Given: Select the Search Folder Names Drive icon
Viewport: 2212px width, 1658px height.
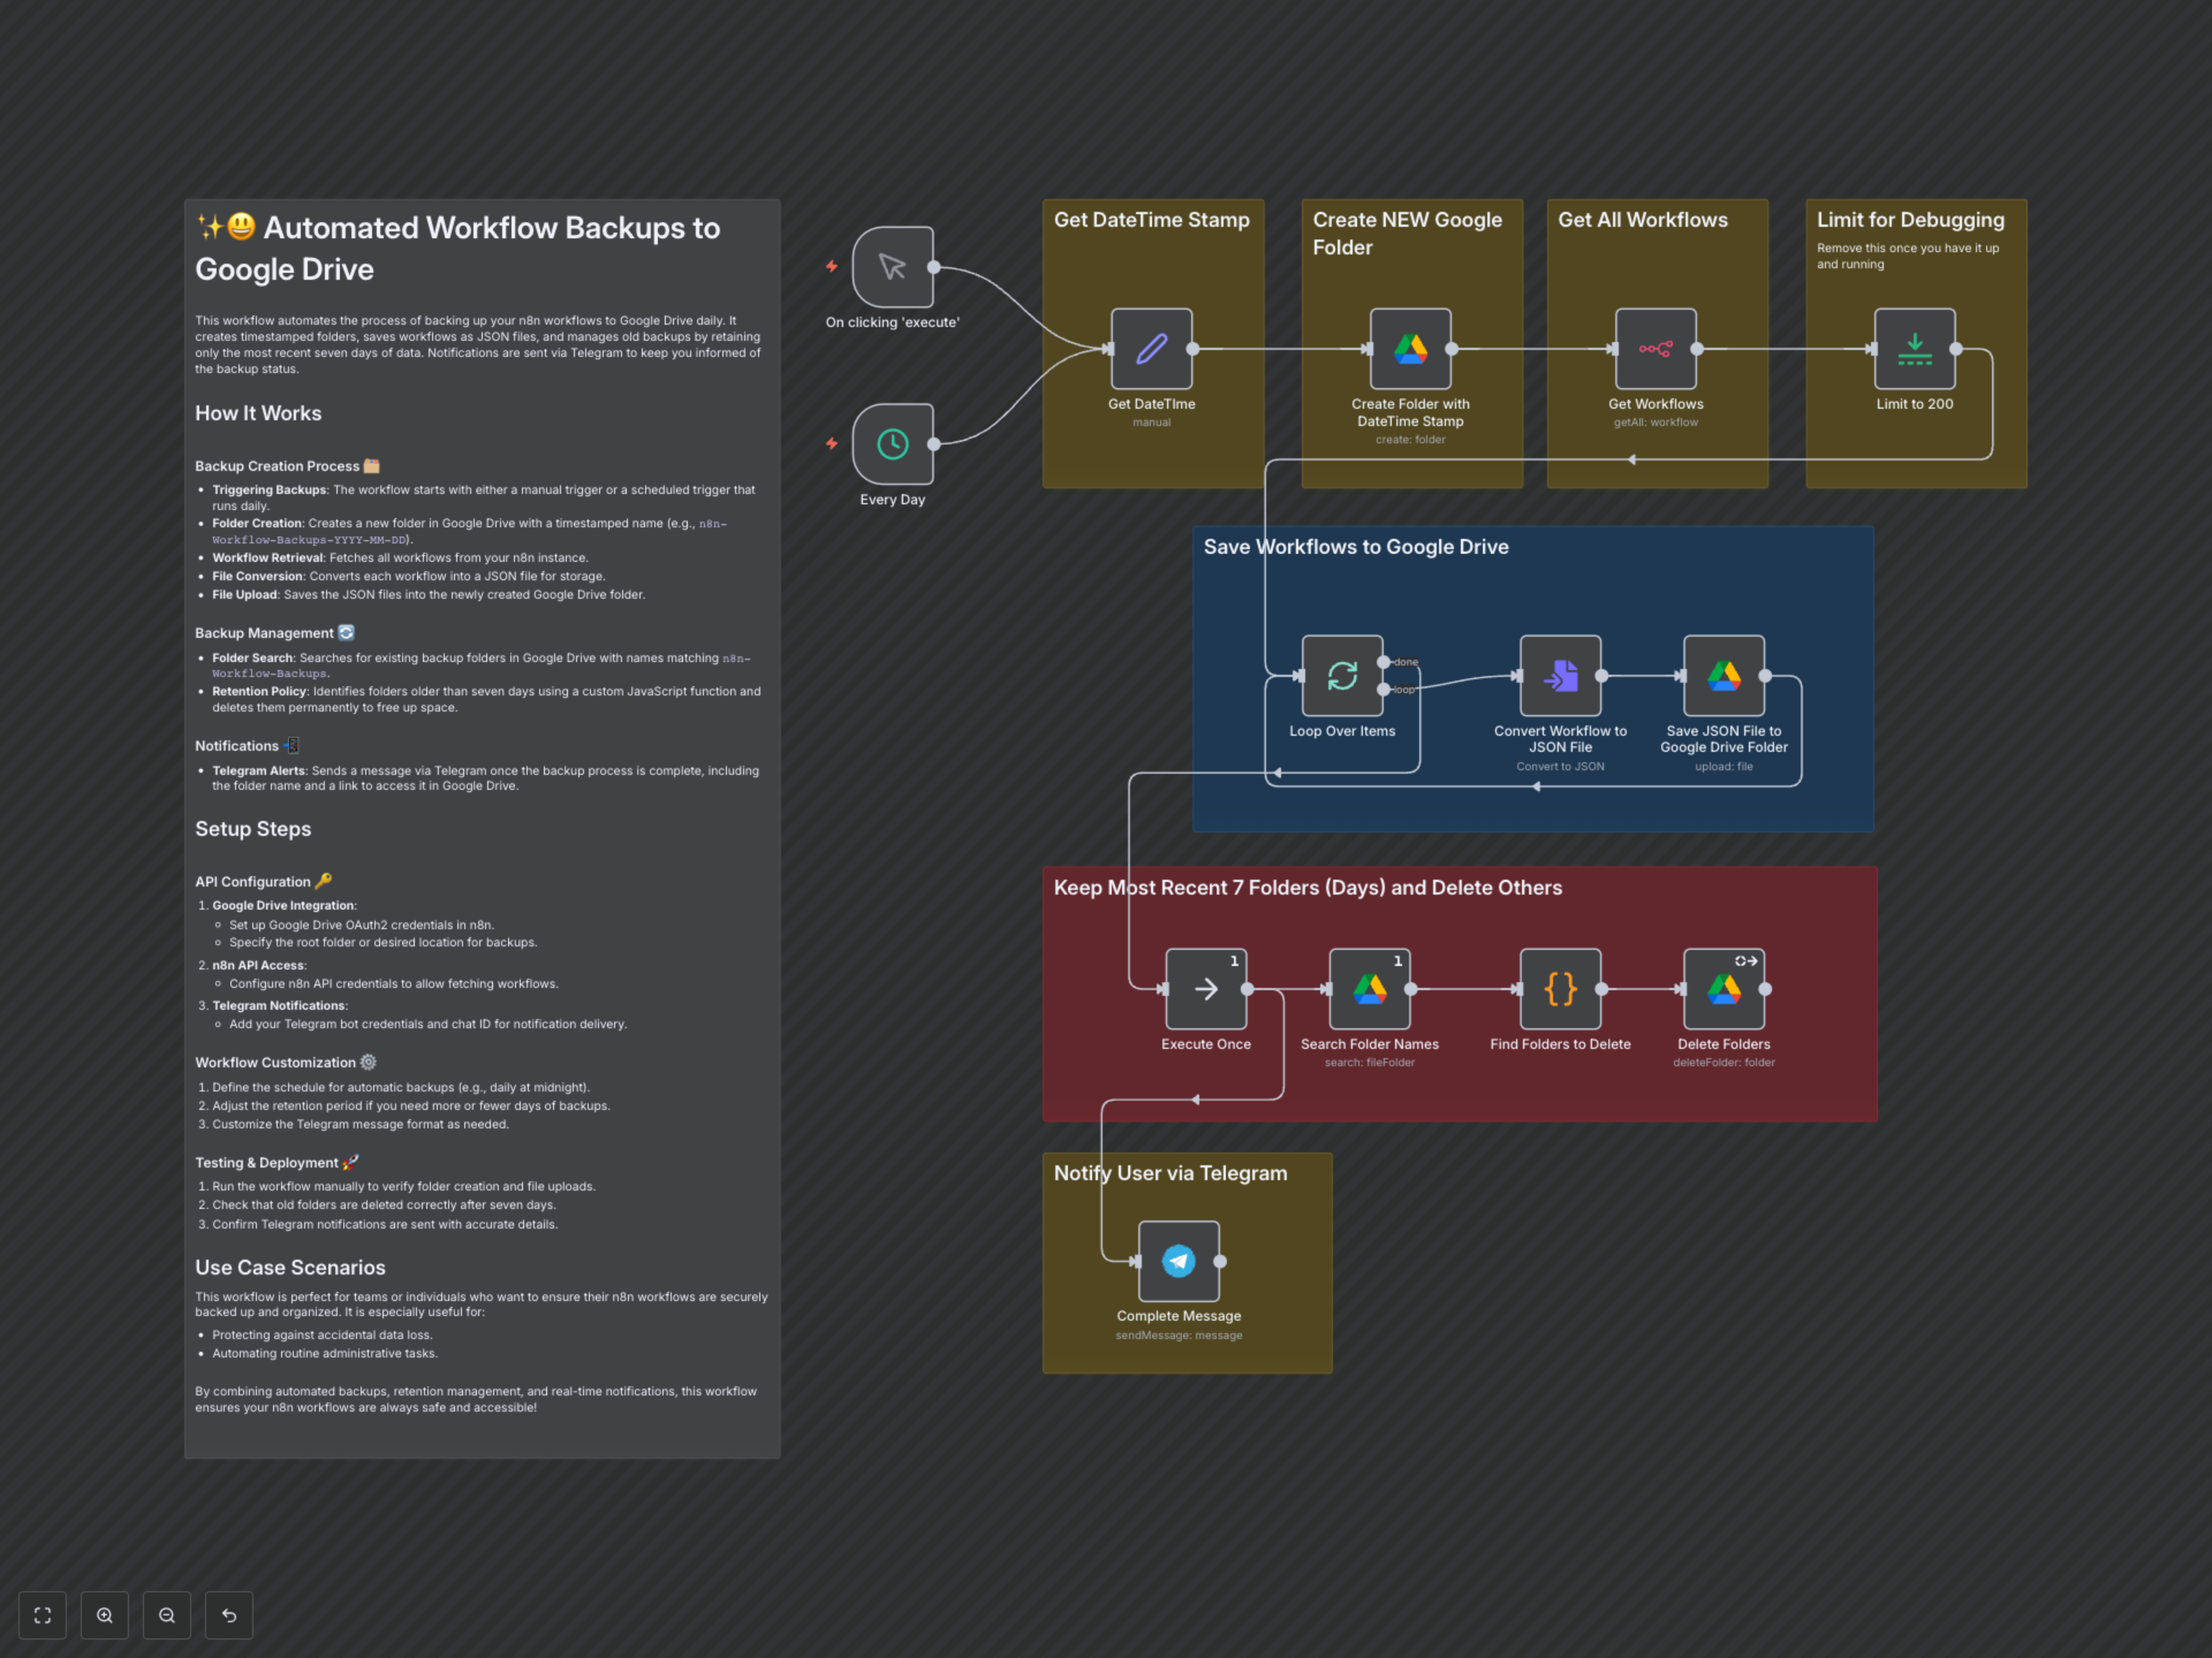Looking at the screenshot, I should (x=1369, y=990).
